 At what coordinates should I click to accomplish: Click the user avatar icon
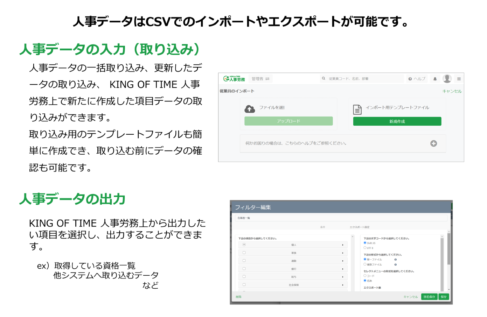447,79
